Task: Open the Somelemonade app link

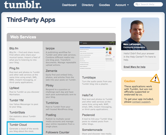Action: [x=92, y=130]
